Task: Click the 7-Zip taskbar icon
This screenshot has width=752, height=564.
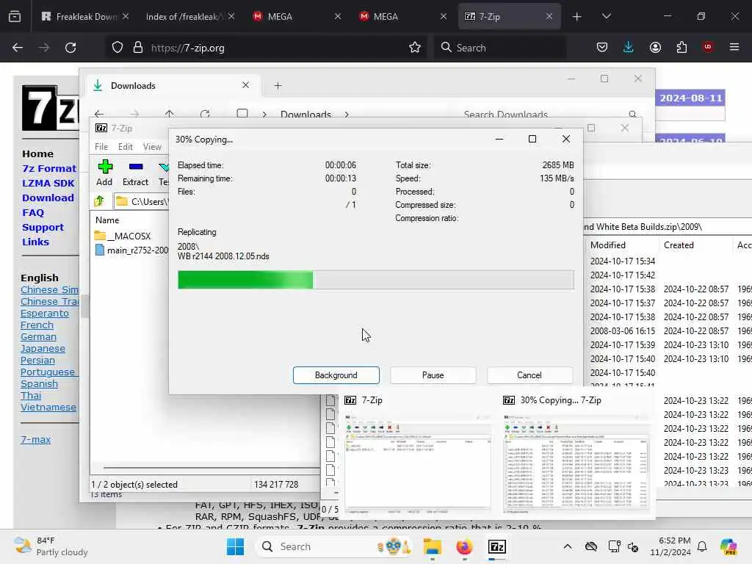Action: [497, 546]
